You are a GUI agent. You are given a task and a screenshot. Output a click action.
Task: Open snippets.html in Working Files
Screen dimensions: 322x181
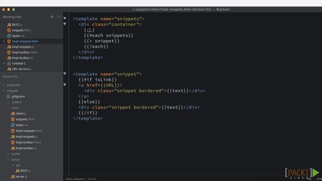tap(21, 30)
